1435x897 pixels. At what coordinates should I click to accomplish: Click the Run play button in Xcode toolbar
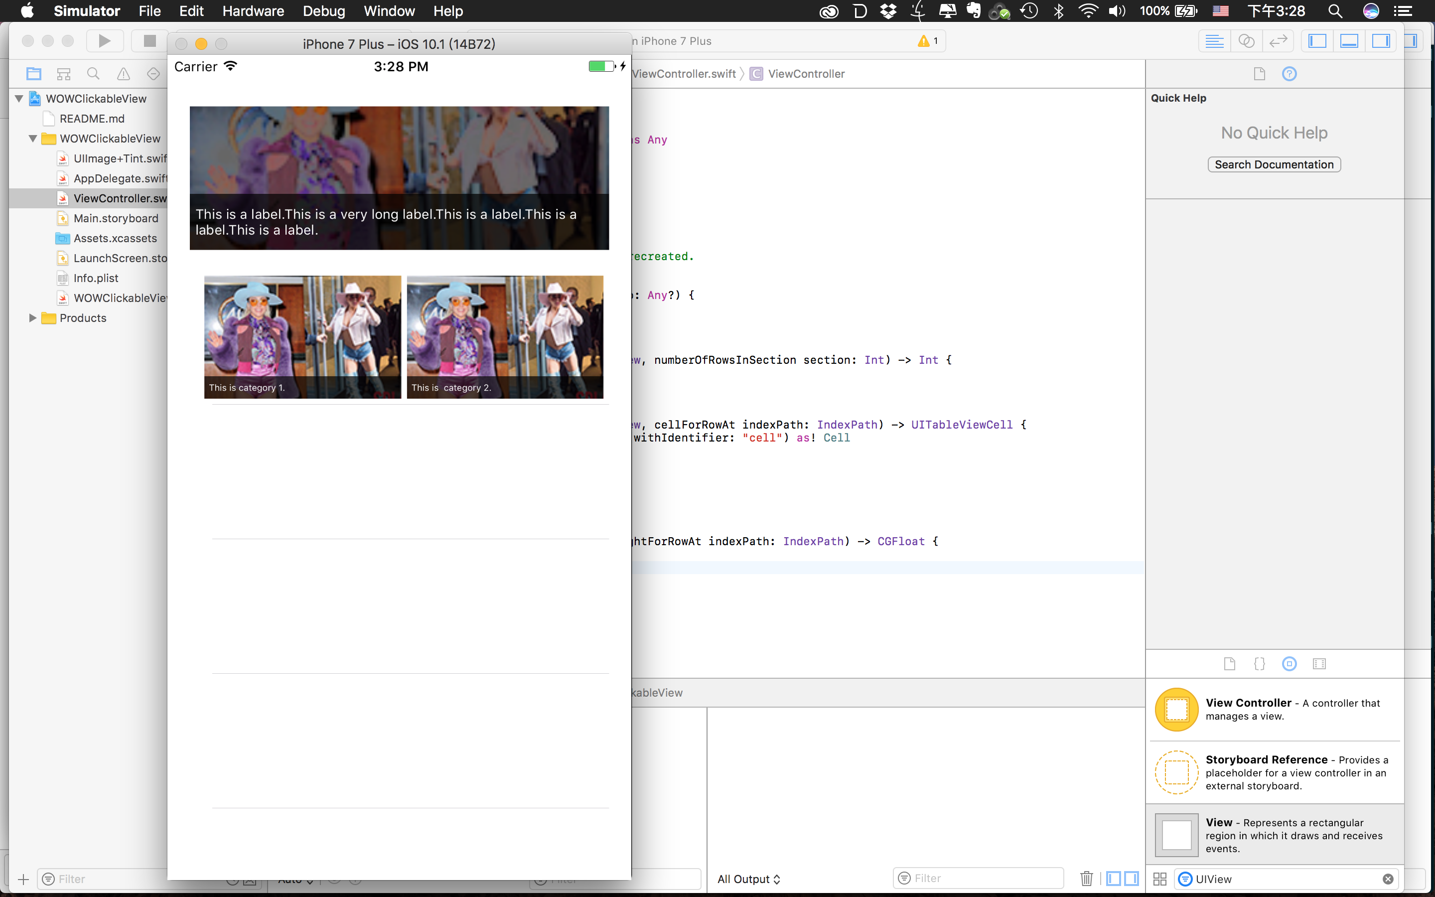(x=104, y=41)
